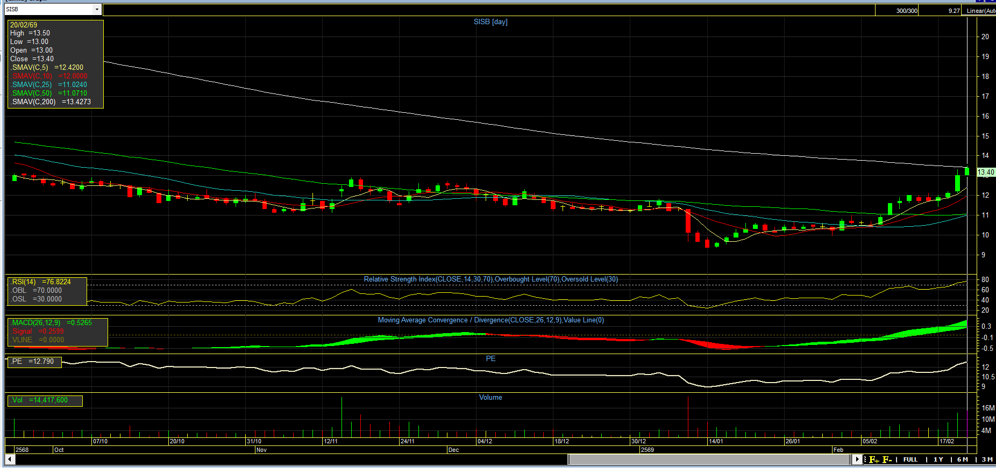Switch chart to 3M range

tap(987, 459)
